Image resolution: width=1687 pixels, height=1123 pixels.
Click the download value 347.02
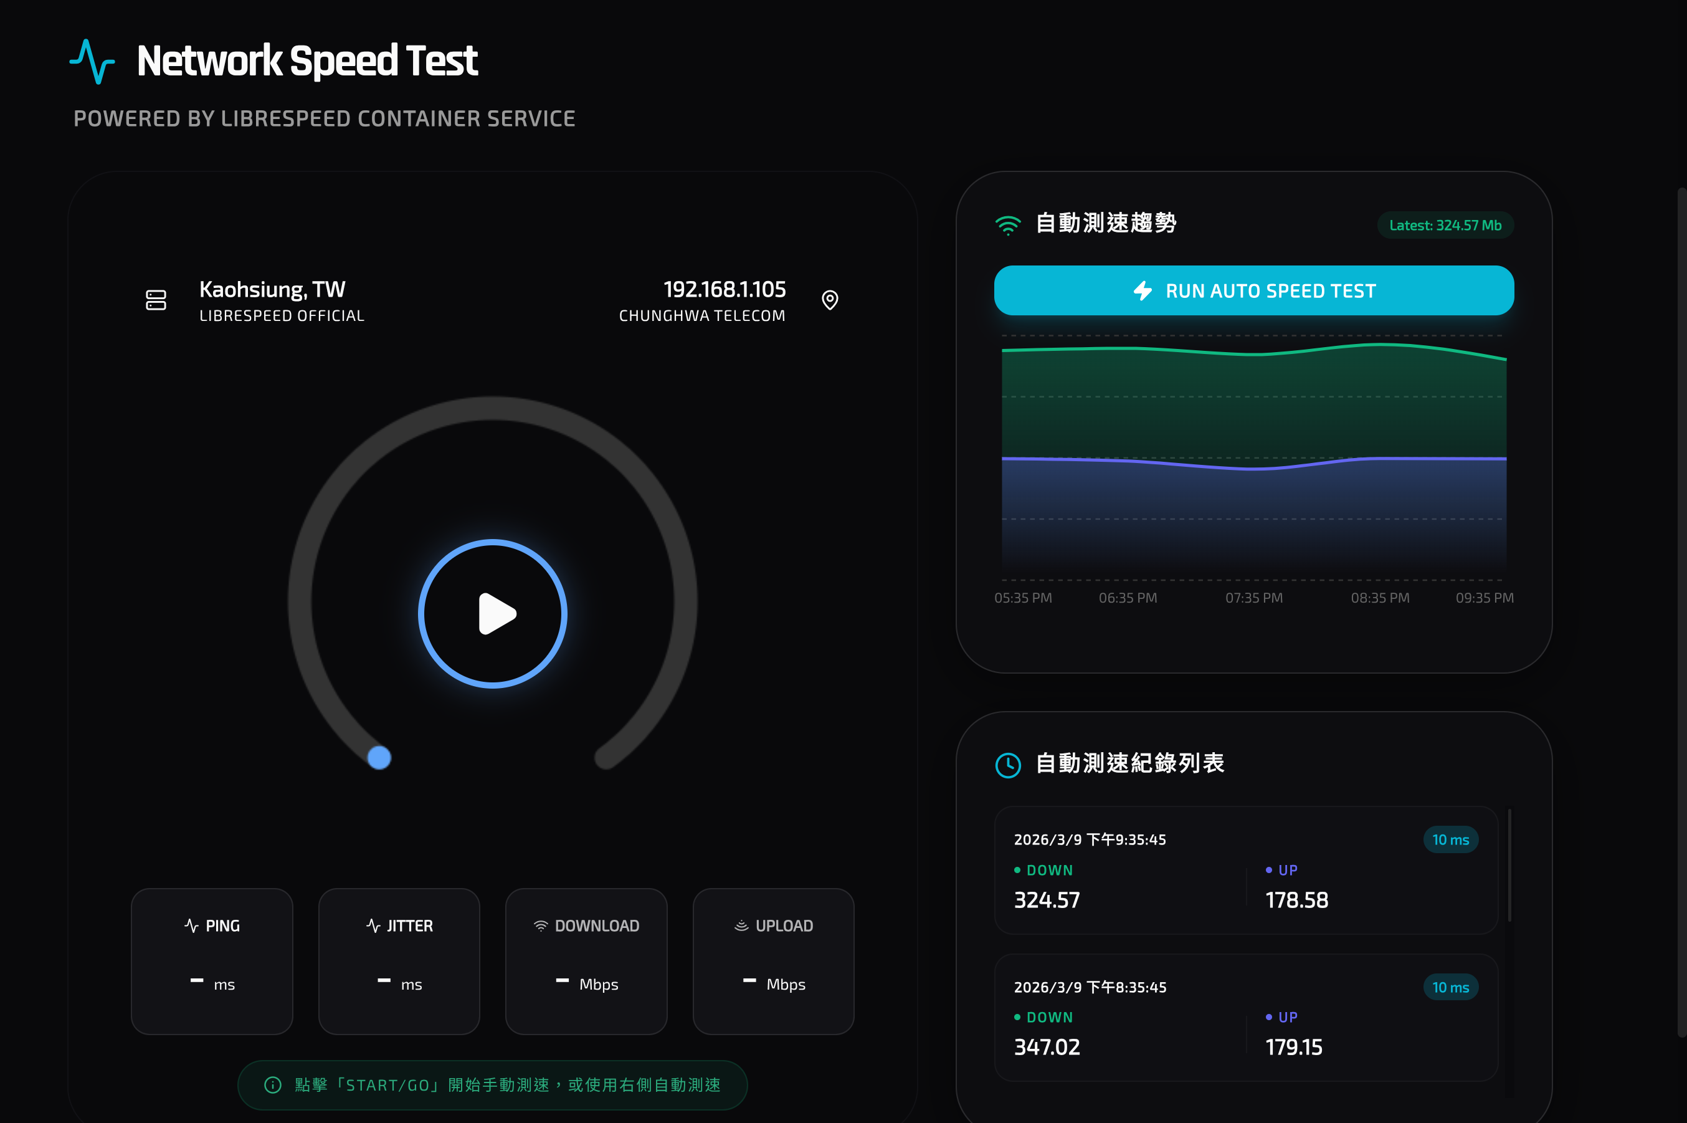1047,1047
